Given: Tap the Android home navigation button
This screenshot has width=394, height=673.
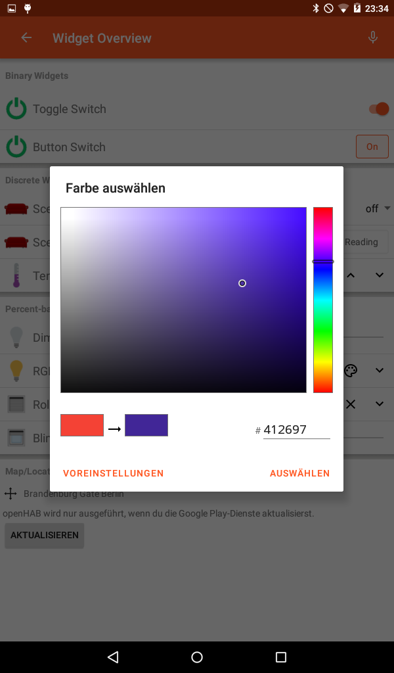Looking at the screenshot, I should [197, 657].
